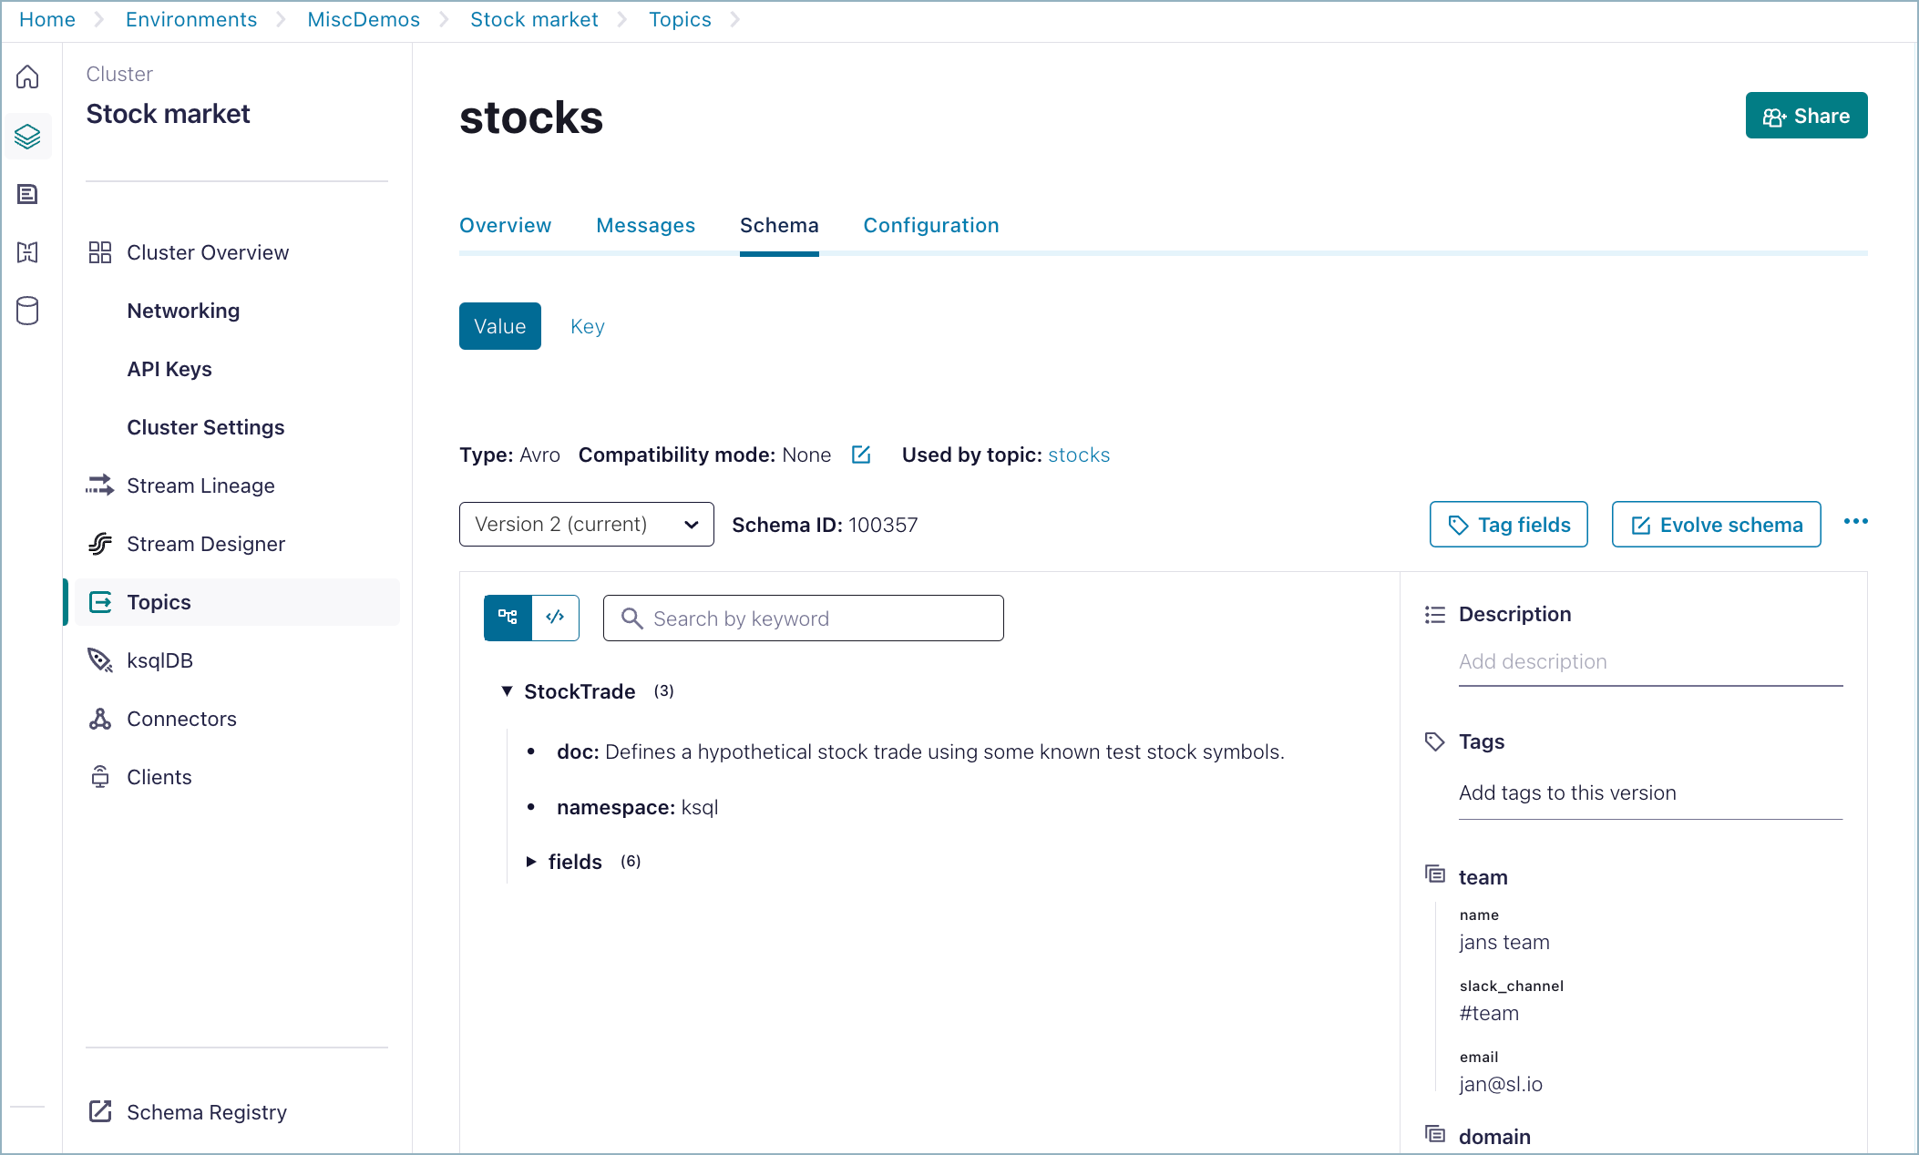Open the three-dot overflow menu beside Evolve schema
Image resolution: width=1919 pixels, height=1155 pixels.
coord(1856,521)
